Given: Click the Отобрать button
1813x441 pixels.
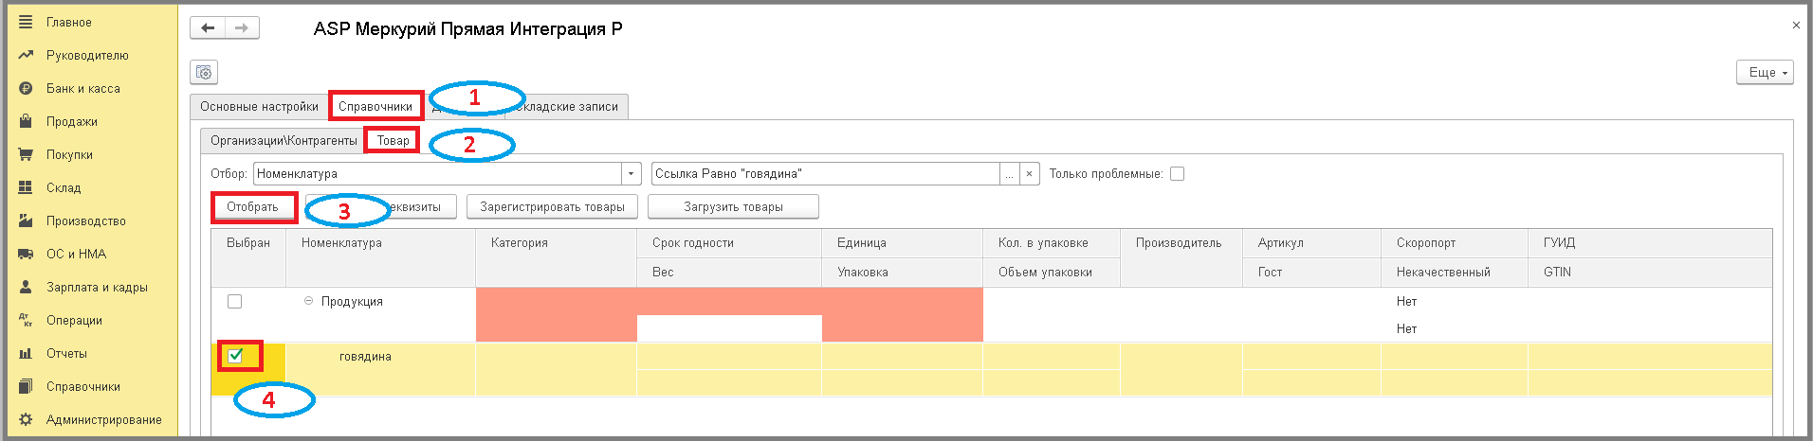Looking at the screenshot, I should coord(253,206).
